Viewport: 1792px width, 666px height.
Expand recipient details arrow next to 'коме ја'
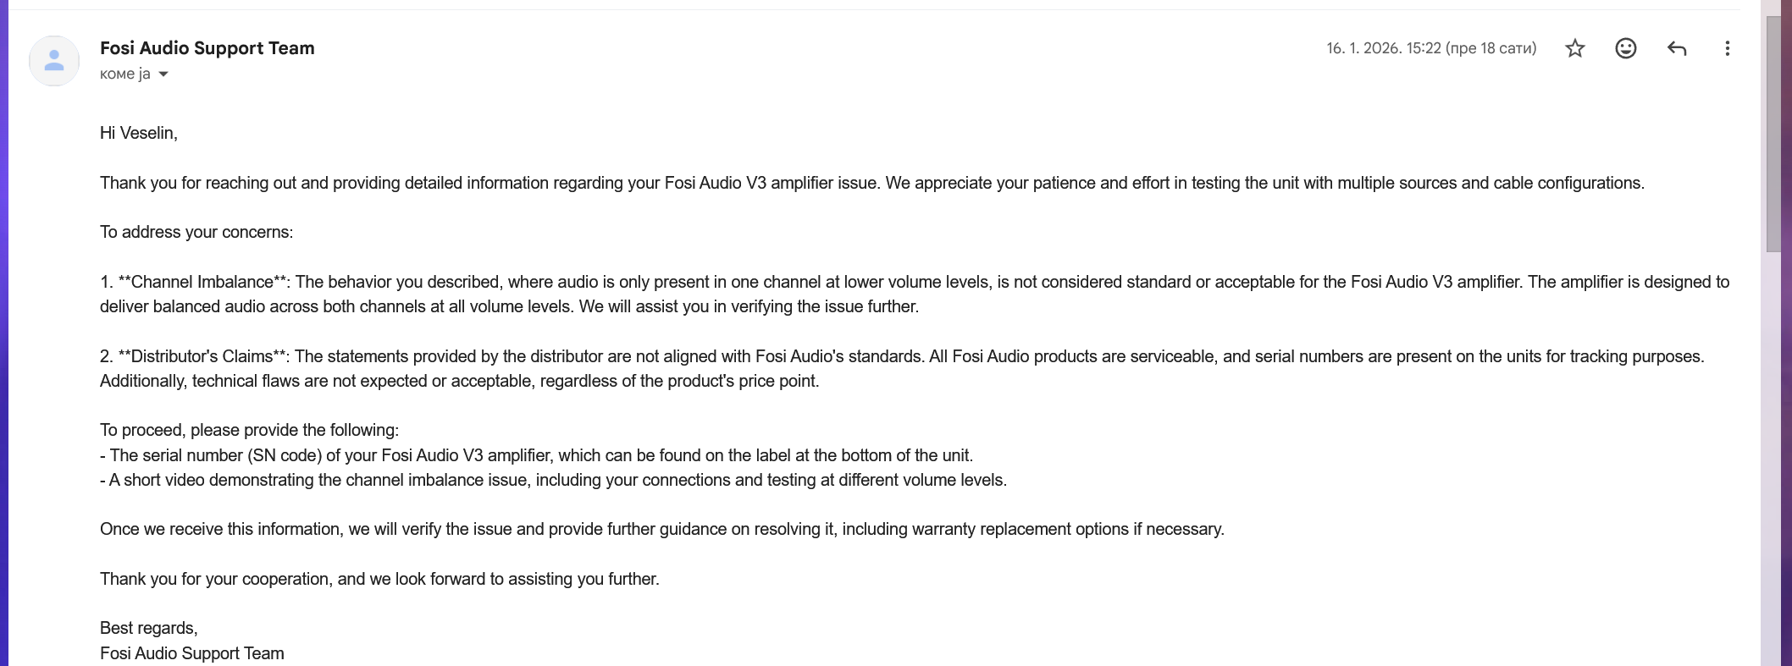163,74
